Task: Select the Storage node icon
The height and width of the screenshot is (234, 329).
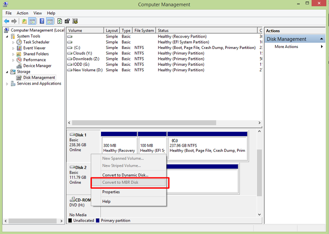Action: point(13,72)
